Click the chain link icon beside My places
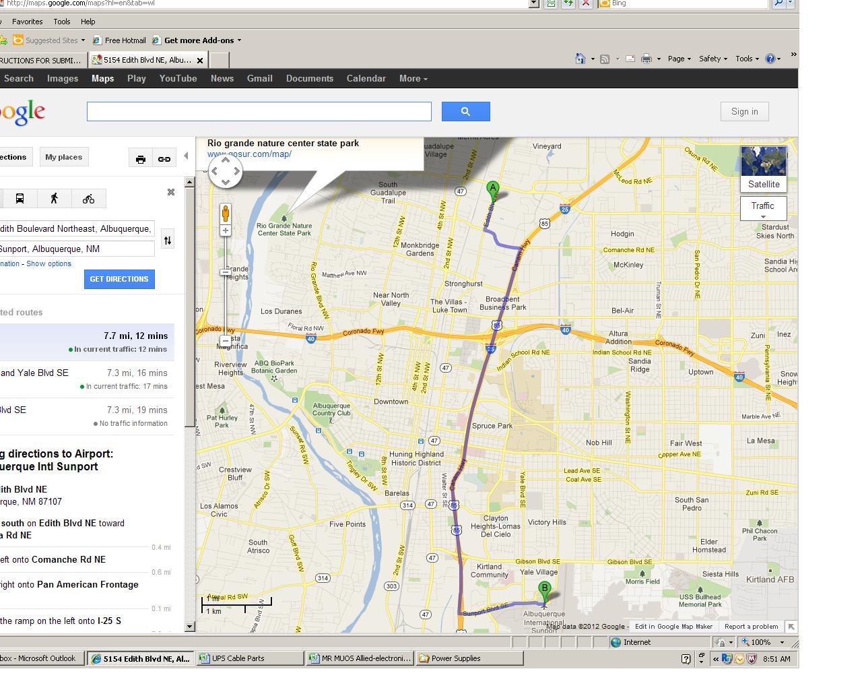The image size is (862, 690). point(164,159)
